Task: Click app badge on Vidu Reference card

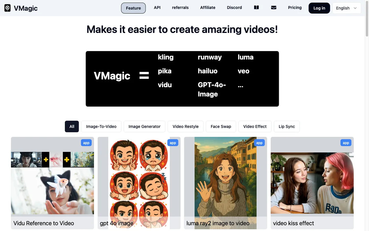Action: (x=86, y=143)
